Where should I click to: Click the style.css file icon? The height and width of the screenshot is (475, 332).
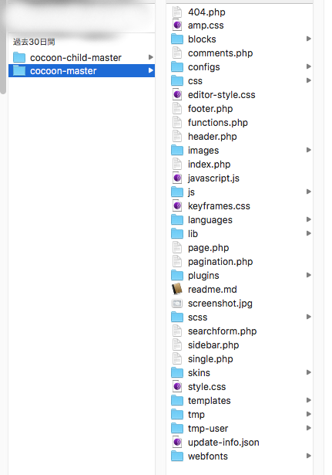pos(177,386)
